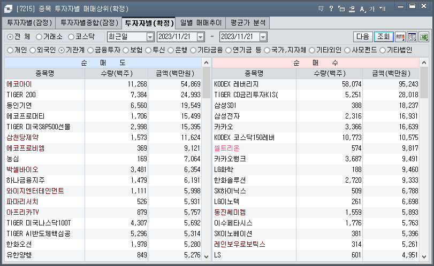Image resolution: width=434 pixels, height=266 pixels.
Task: Choose 투신 radio button
Action: (148, 50)
